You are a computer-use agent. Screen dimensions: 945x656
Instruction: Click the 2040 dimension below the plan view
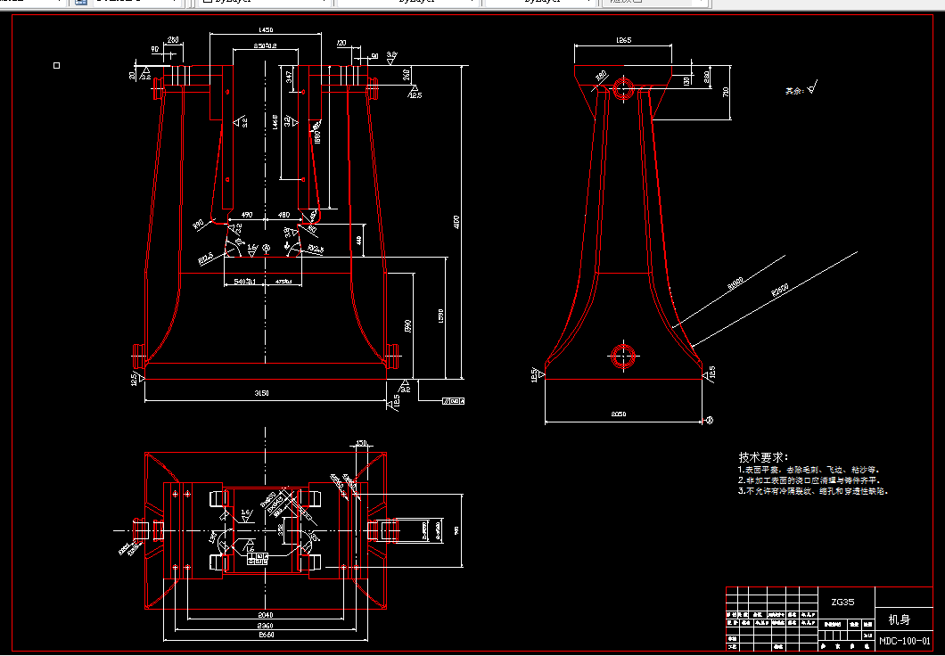coord(265,615)
